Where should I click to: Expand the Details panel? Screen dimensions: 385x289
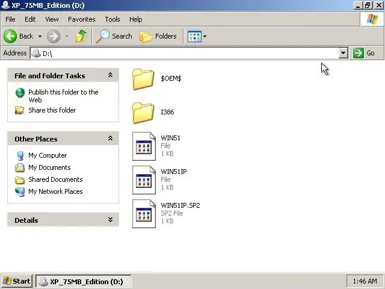pyautogui.click(x=110, y=220)
